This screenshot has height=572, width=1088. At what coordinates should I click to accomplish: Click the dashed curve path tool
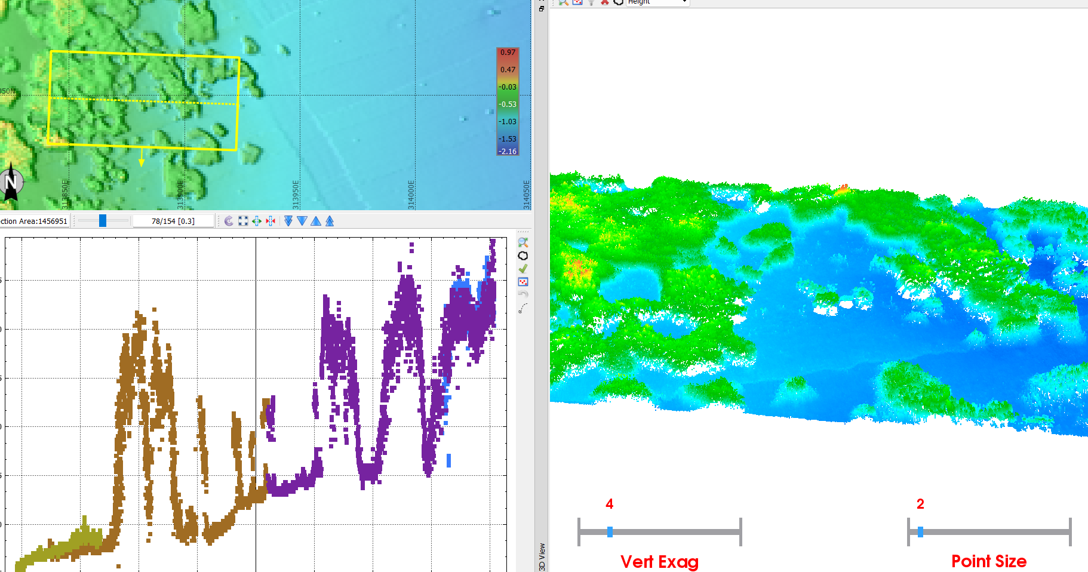[523, 308]
